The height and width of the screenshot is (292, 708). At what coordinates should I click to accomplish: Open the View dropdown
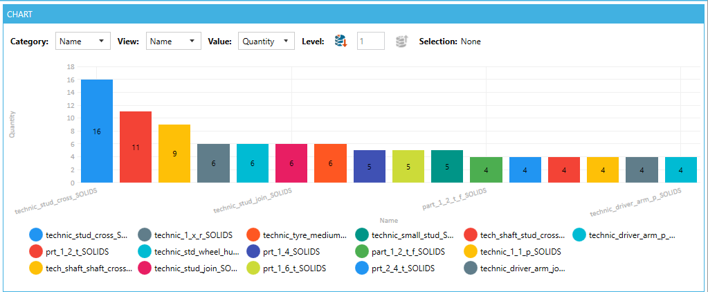coord(173,42)
